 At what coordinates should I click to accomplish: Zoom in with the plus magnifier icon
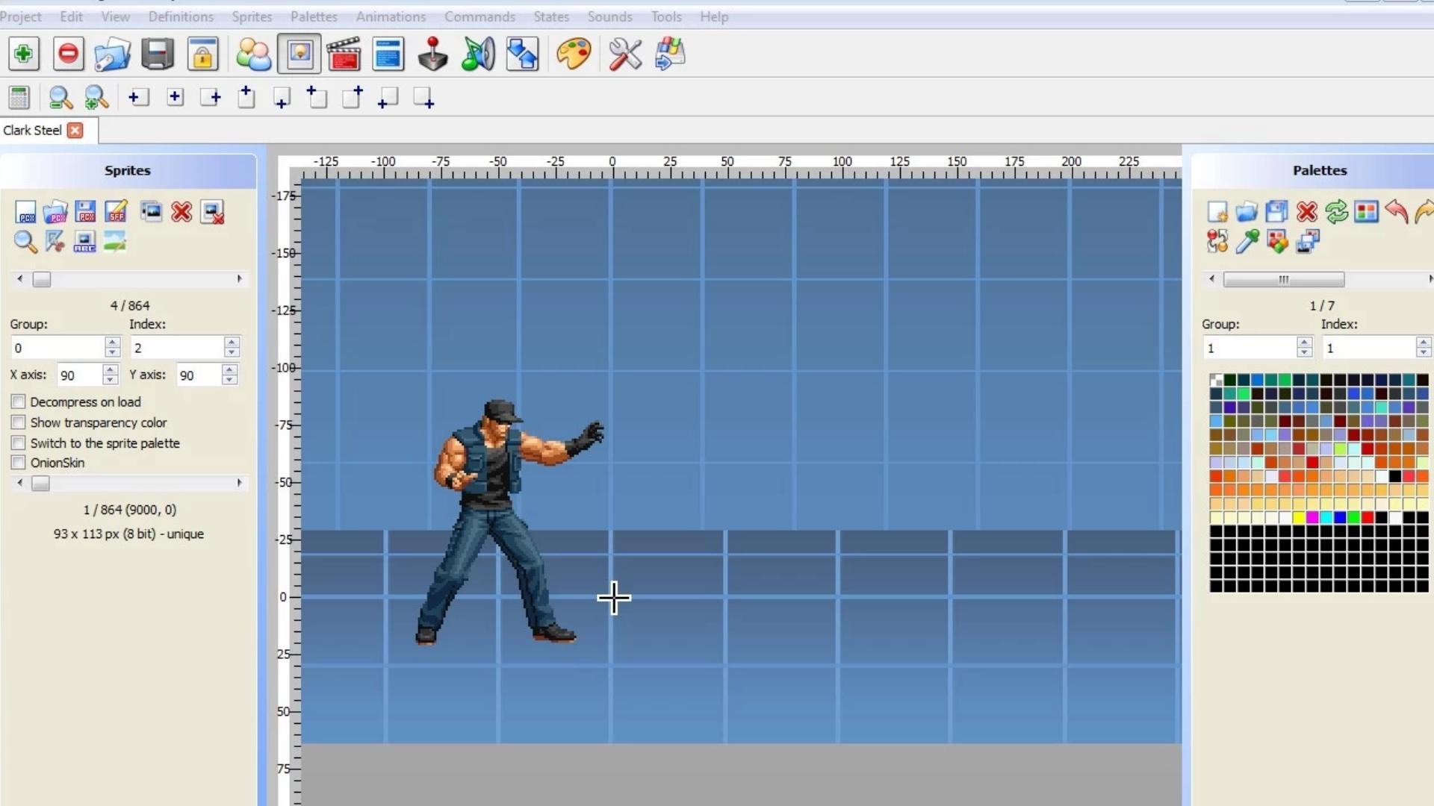tap(96, 98)
